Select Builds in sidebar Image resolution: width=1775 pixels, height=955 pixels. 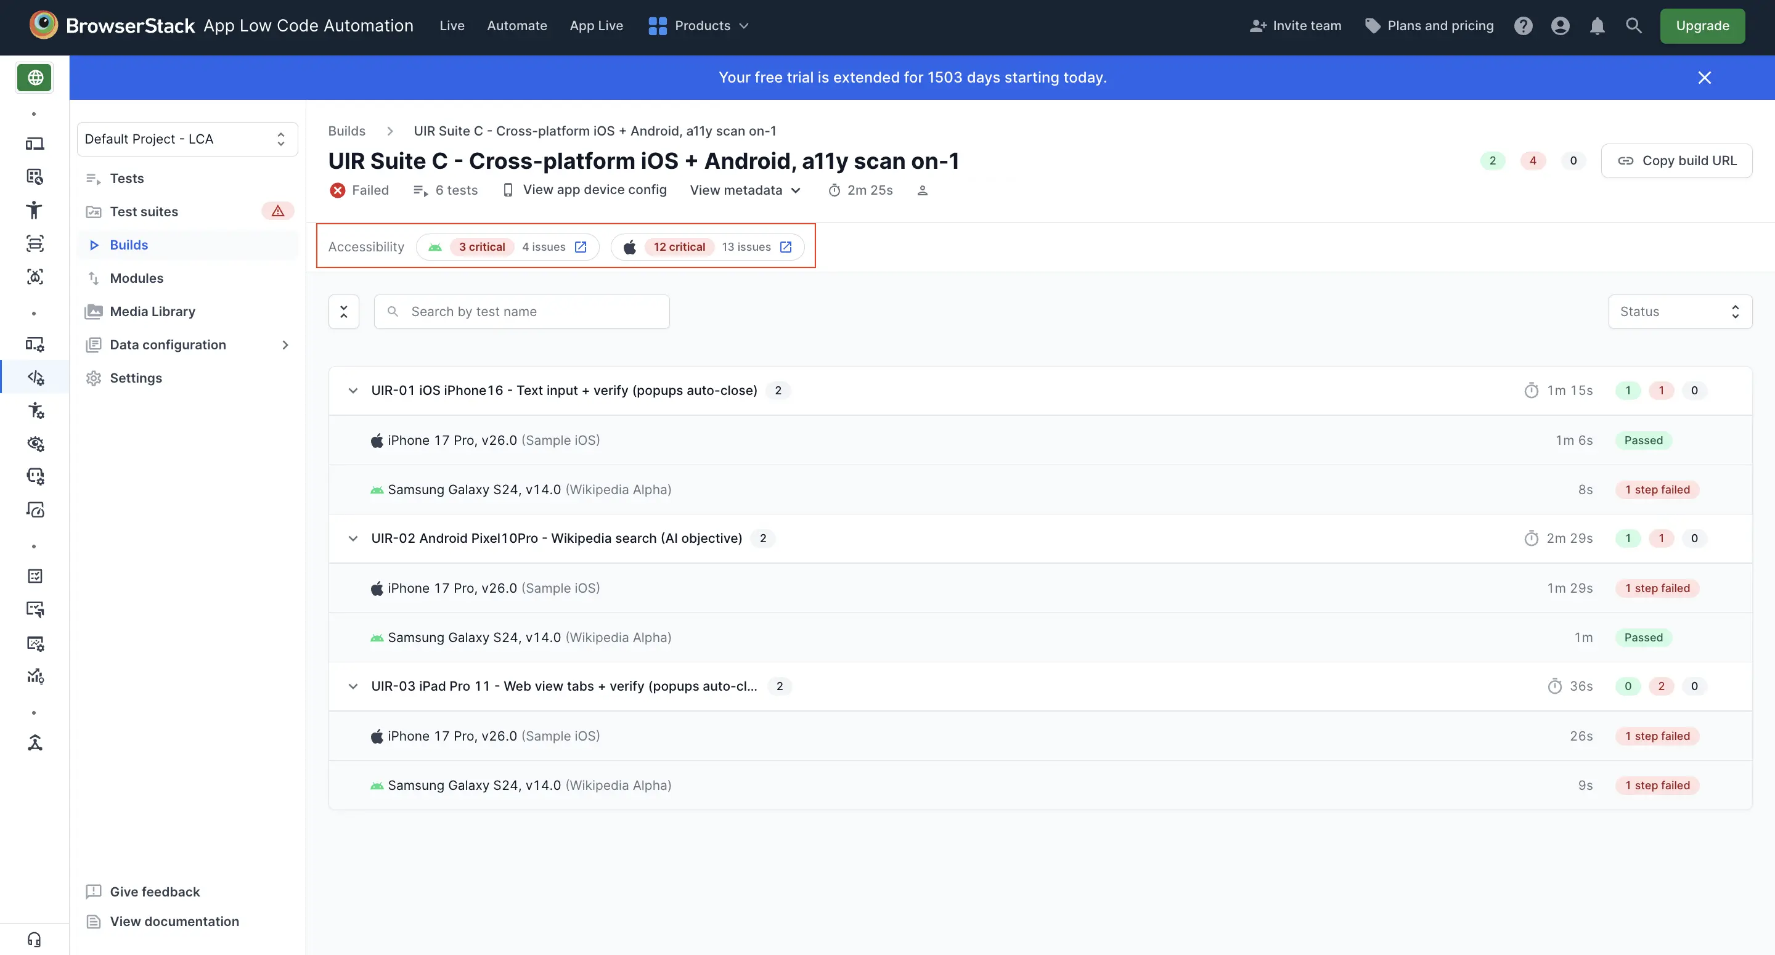187,245
